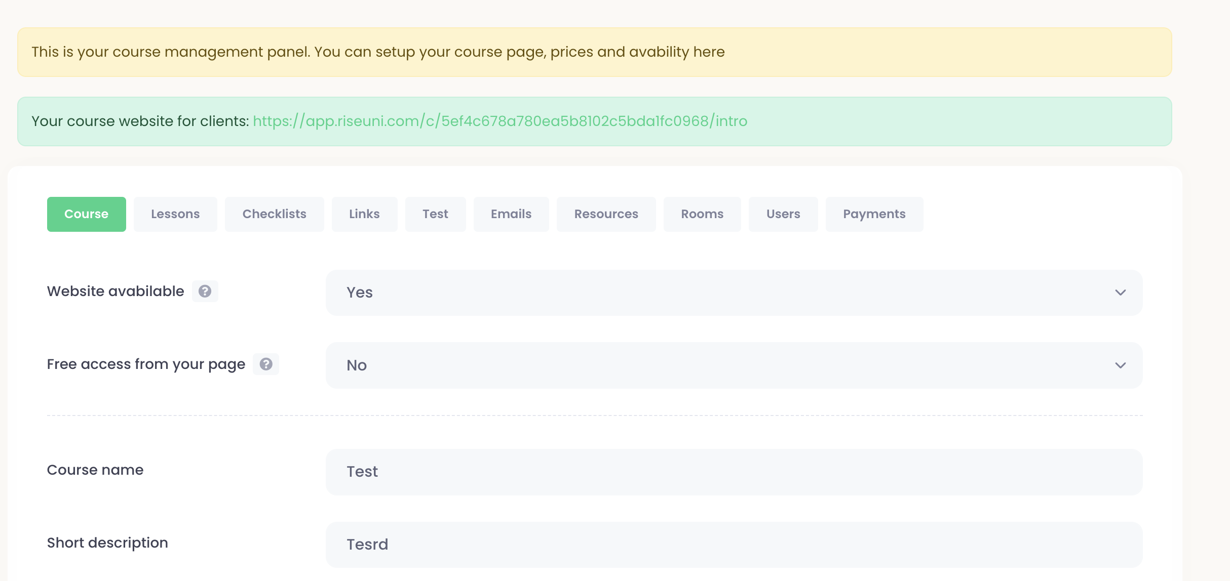The image size is (1230, 581).
Task: Open the Free access from your page dropdown
Action: tap(734, 365)
